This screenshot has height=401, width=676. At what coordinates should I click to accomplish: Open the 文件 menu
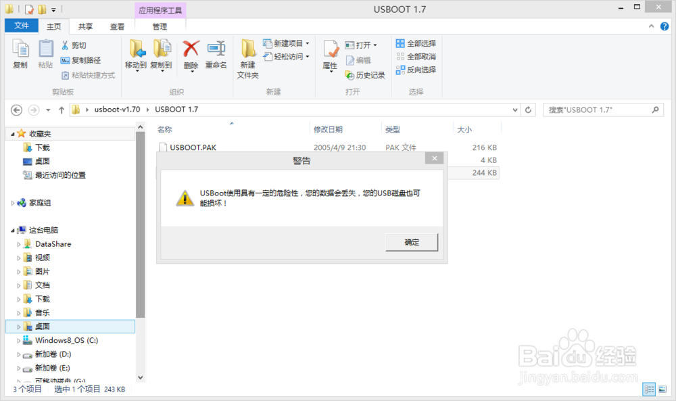point(21,26)
